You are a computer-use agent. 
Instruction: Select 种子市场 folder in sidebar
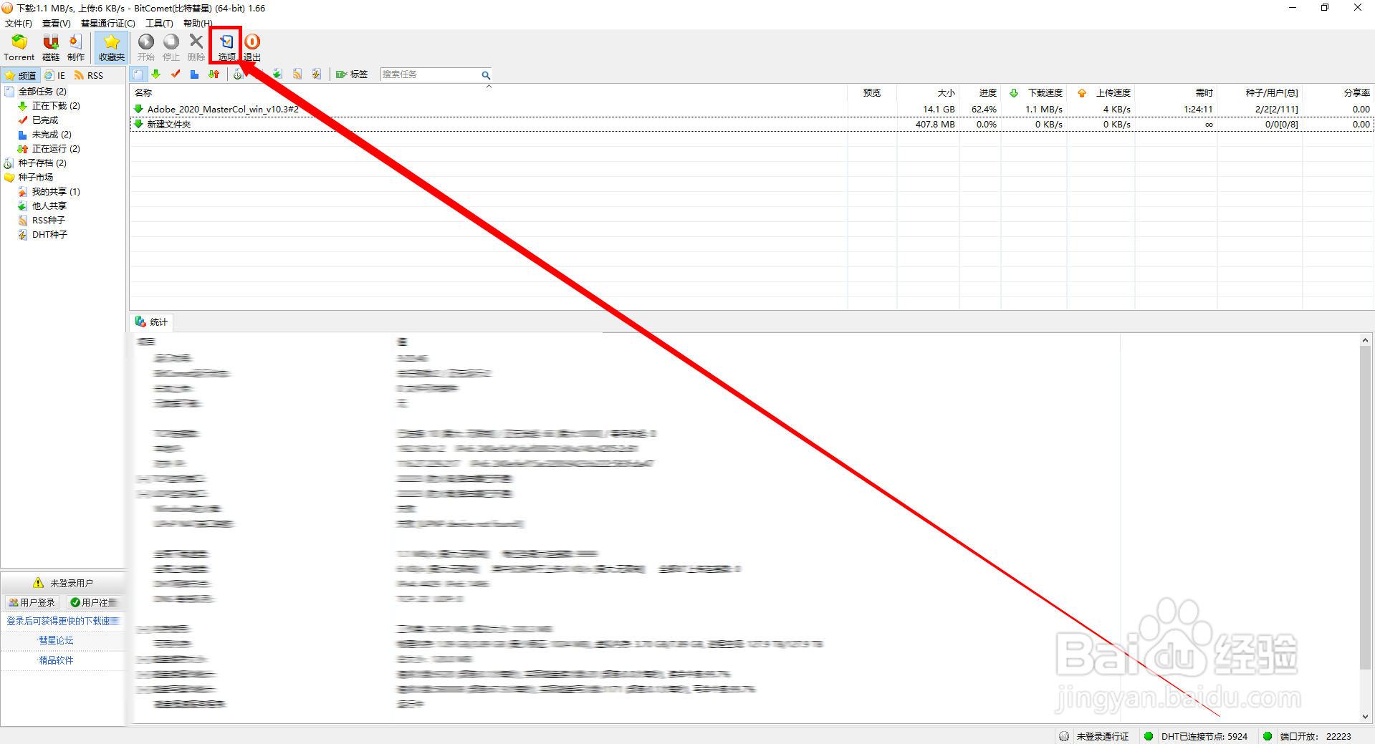click(x=36, y=178)
